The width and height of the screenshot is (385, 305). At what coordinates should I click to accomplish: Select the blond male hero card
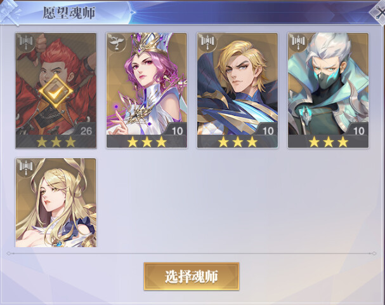coord(237,90)
